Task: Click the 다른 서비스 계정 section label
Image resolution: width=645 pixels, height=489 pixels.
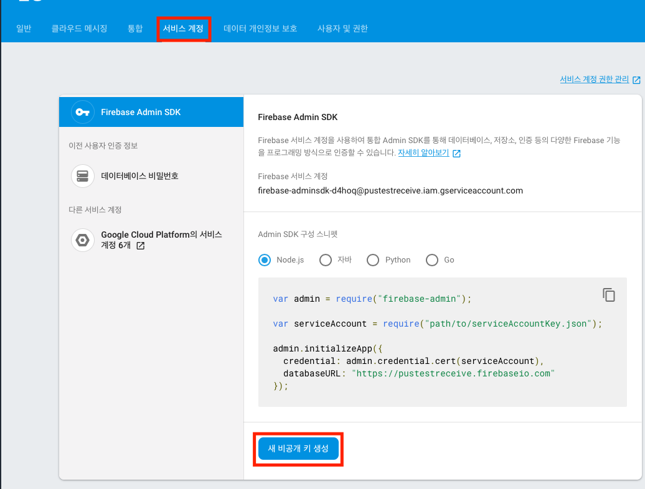Action: [95, 210]
